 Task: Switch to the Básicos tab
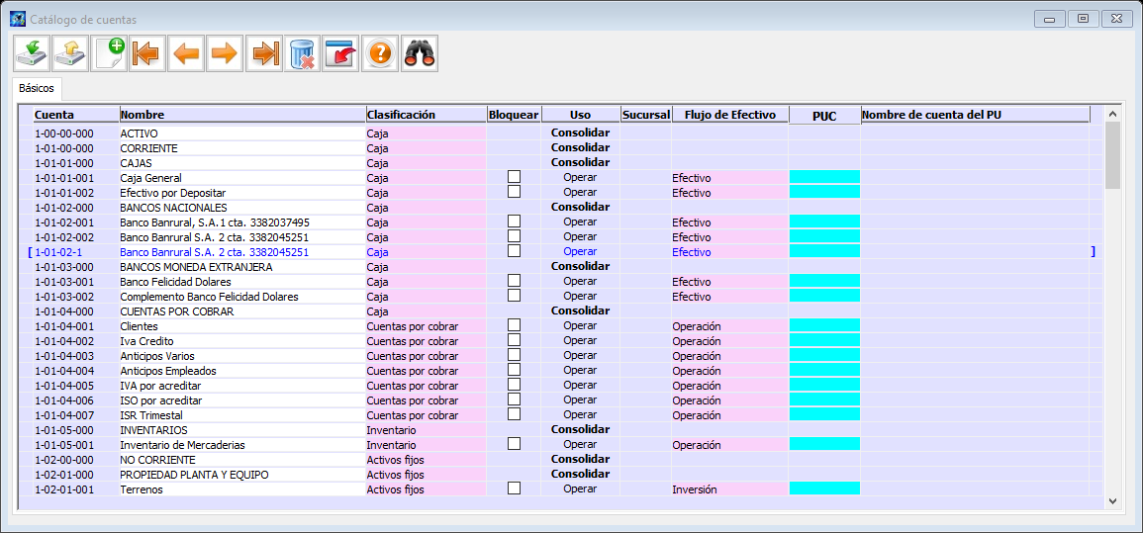pos(37,88)
